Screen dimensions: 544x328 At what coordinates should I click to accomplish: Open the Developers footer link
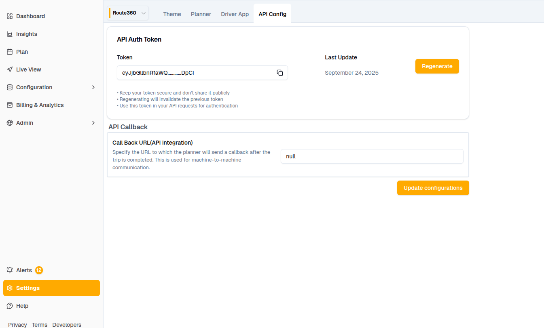click(x=67, y=325)
